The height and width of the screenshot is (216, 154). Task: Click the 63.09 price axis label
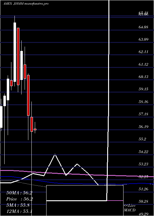pos(144,39)
